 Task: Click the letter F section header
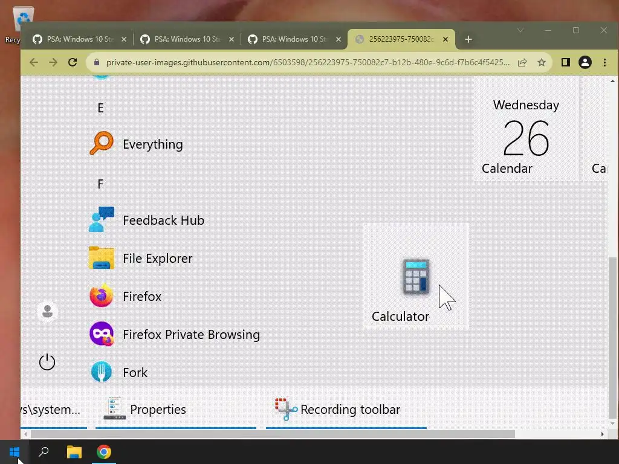101,184
